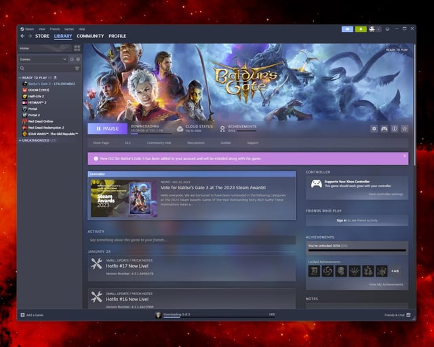Screen dimensions: 434x347
Task: Click Sign in to see friend activity
Action: click(357, 220)
